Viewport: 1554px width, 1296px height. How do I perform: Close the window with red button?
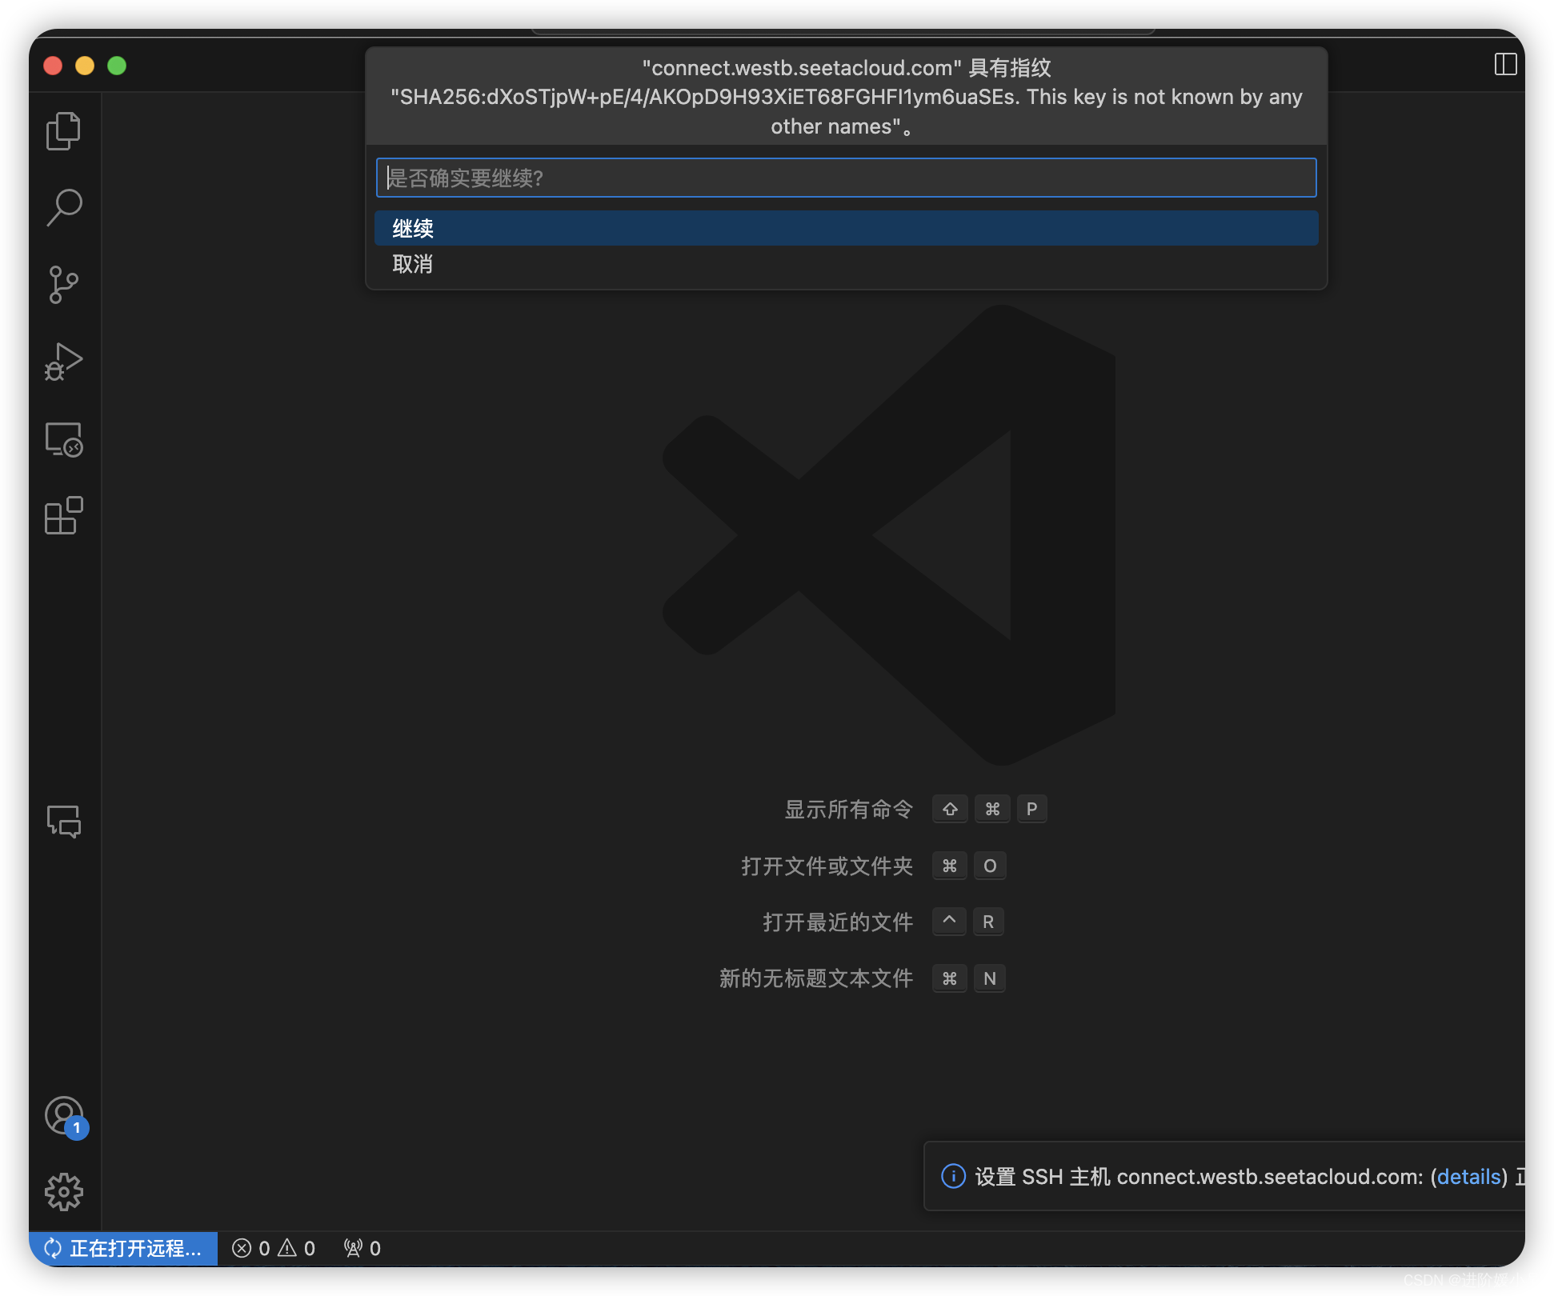[54, 66]
